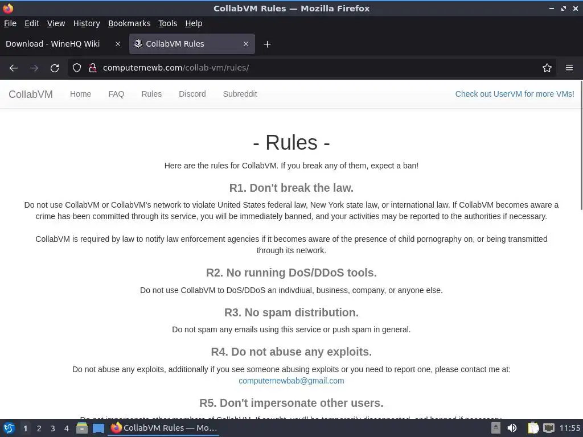This screenshot has width=583, height=437.
Task: Click the 11:55 clock in the panel
Action: pyautogui.click(x=569, y=428)
